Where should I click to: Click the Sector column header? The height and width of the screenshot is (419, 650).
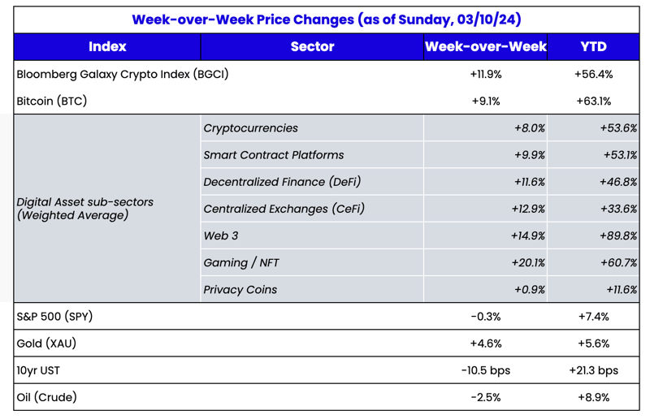click(x=312, y=46)
